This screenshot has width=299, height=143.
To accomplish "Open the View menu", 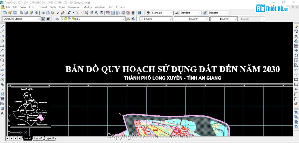I will pos(23,7).
